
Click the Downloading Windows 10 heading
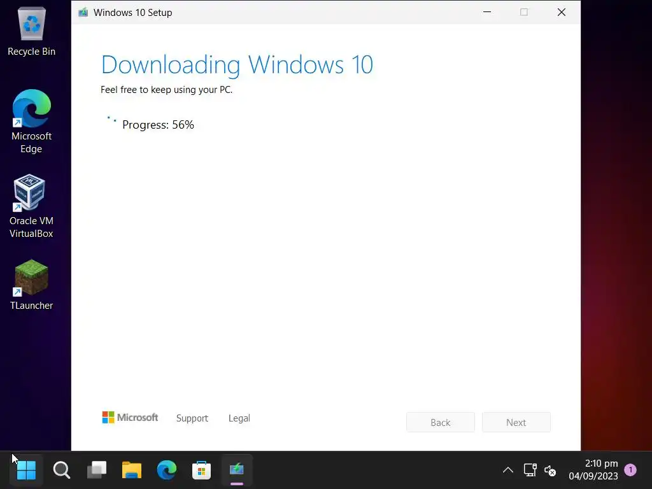coord(237,65)
